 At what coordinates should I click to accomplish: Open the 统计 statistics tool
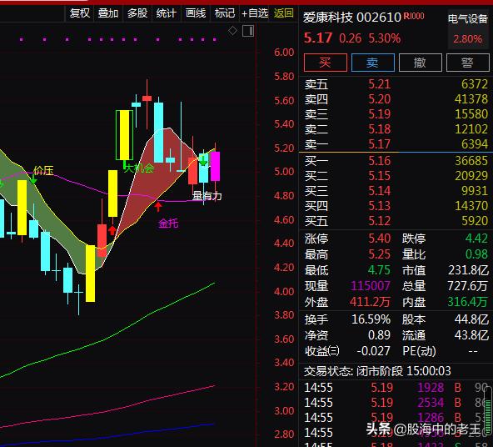click(166, 13)
